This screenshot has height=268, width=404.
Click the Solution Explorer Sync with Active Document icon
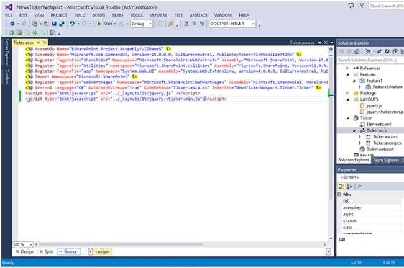(x=379, y=51)
